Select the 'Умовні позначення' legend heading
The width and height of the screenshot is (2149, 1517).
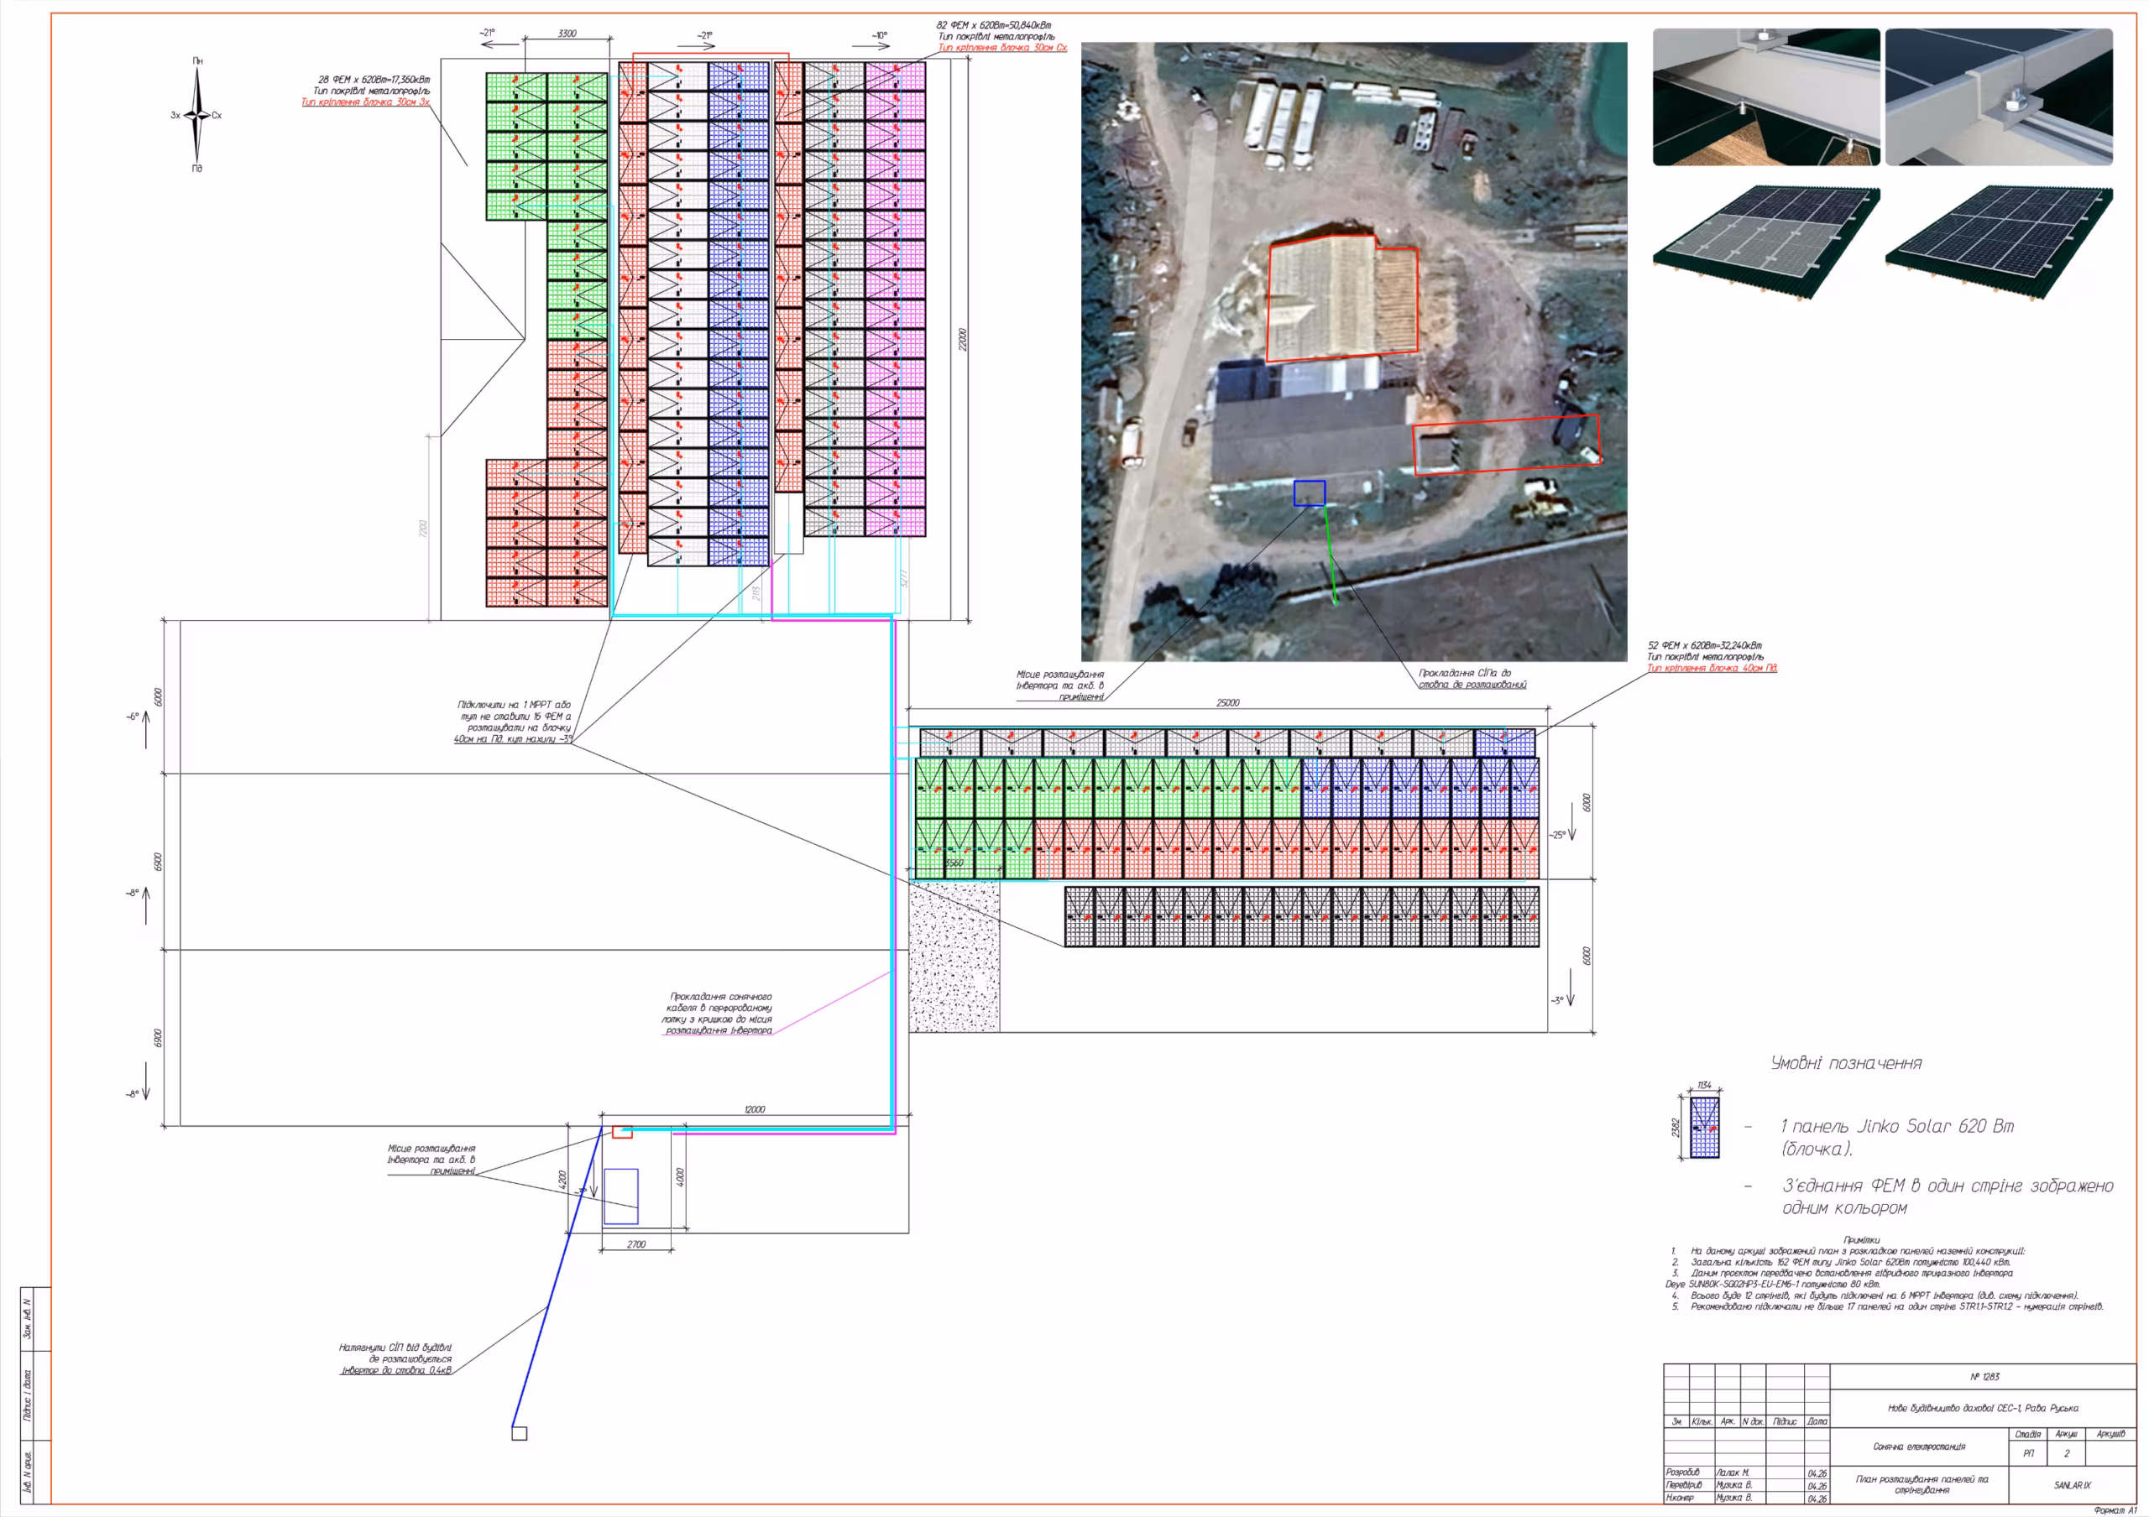tap(1846, 1063)
